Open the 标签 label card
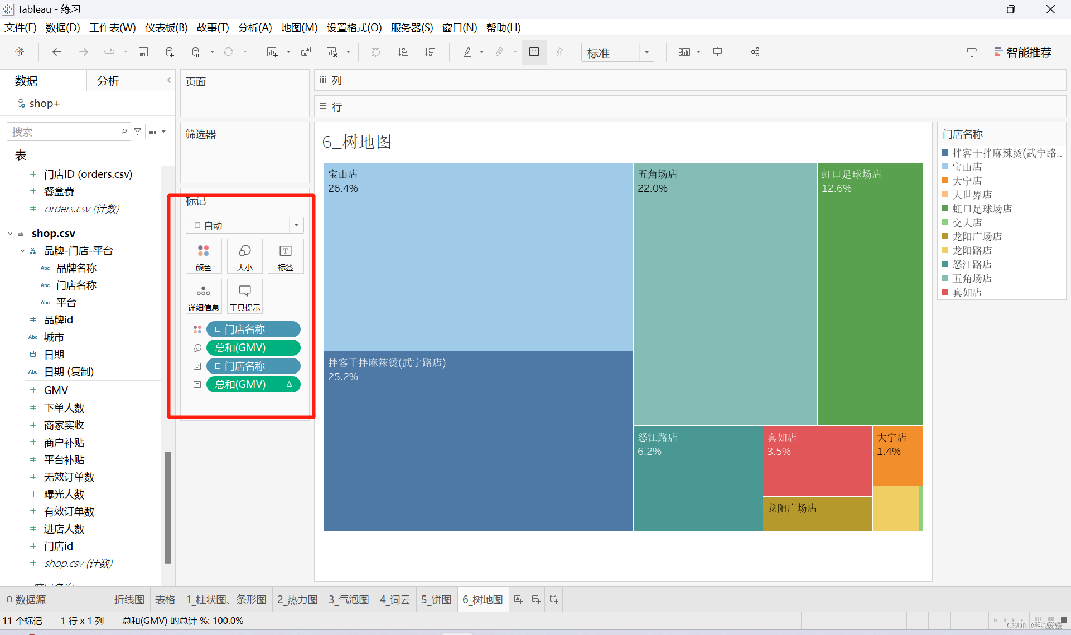This screenshot has width=1071, height=635. [x=286, y=256]
